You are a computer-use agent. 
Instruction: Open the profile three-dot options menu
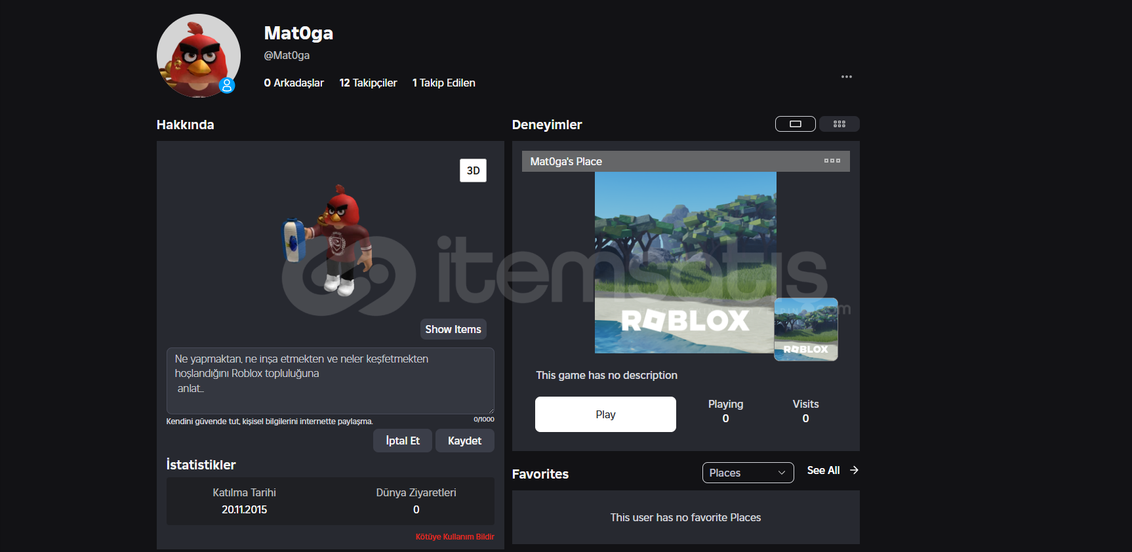click(x=847, y=77)
